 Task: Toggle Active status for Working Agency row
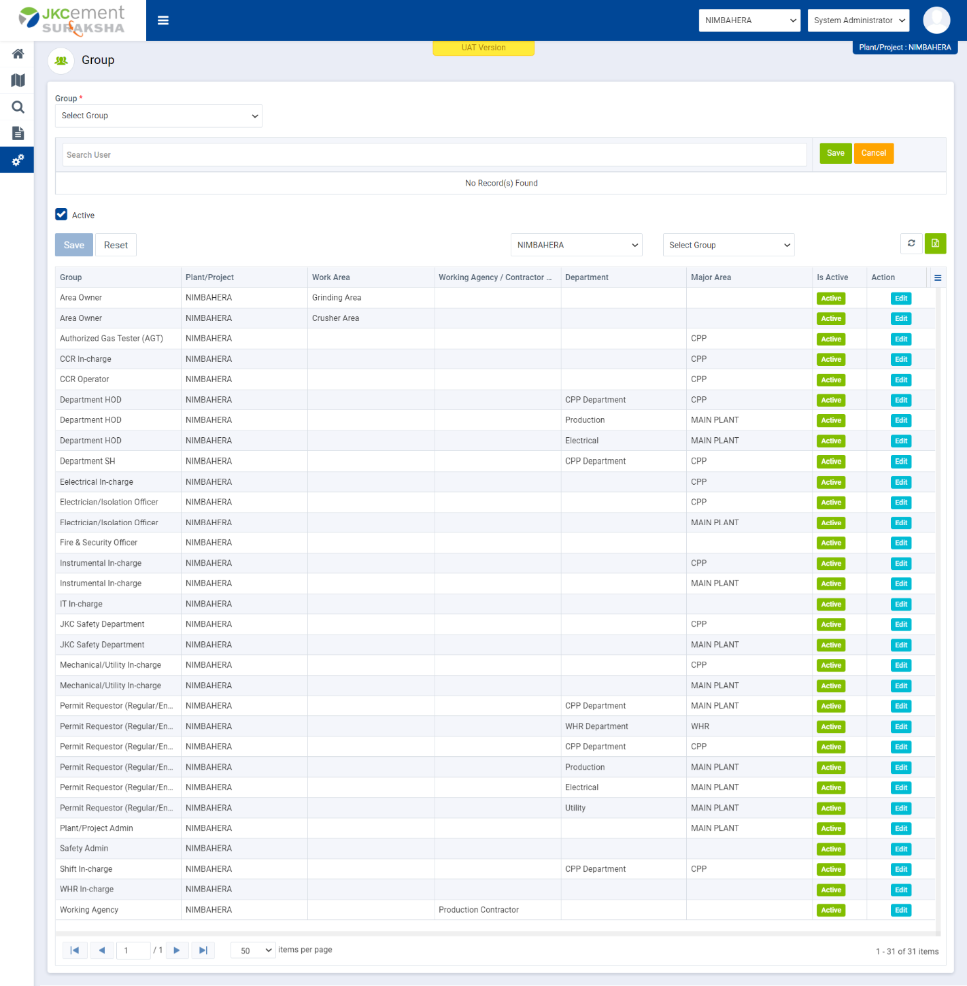point(831,911)
